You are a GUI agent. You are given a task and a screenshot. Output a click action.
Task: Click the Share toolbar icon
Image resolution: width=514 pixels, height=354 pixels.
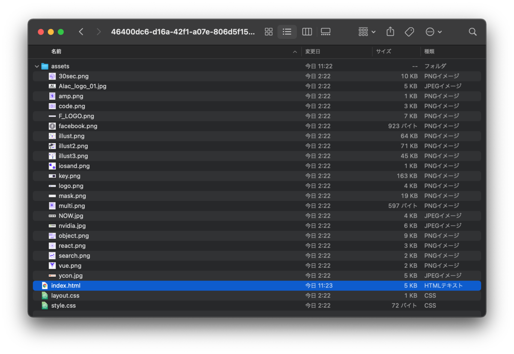point(390,32)
